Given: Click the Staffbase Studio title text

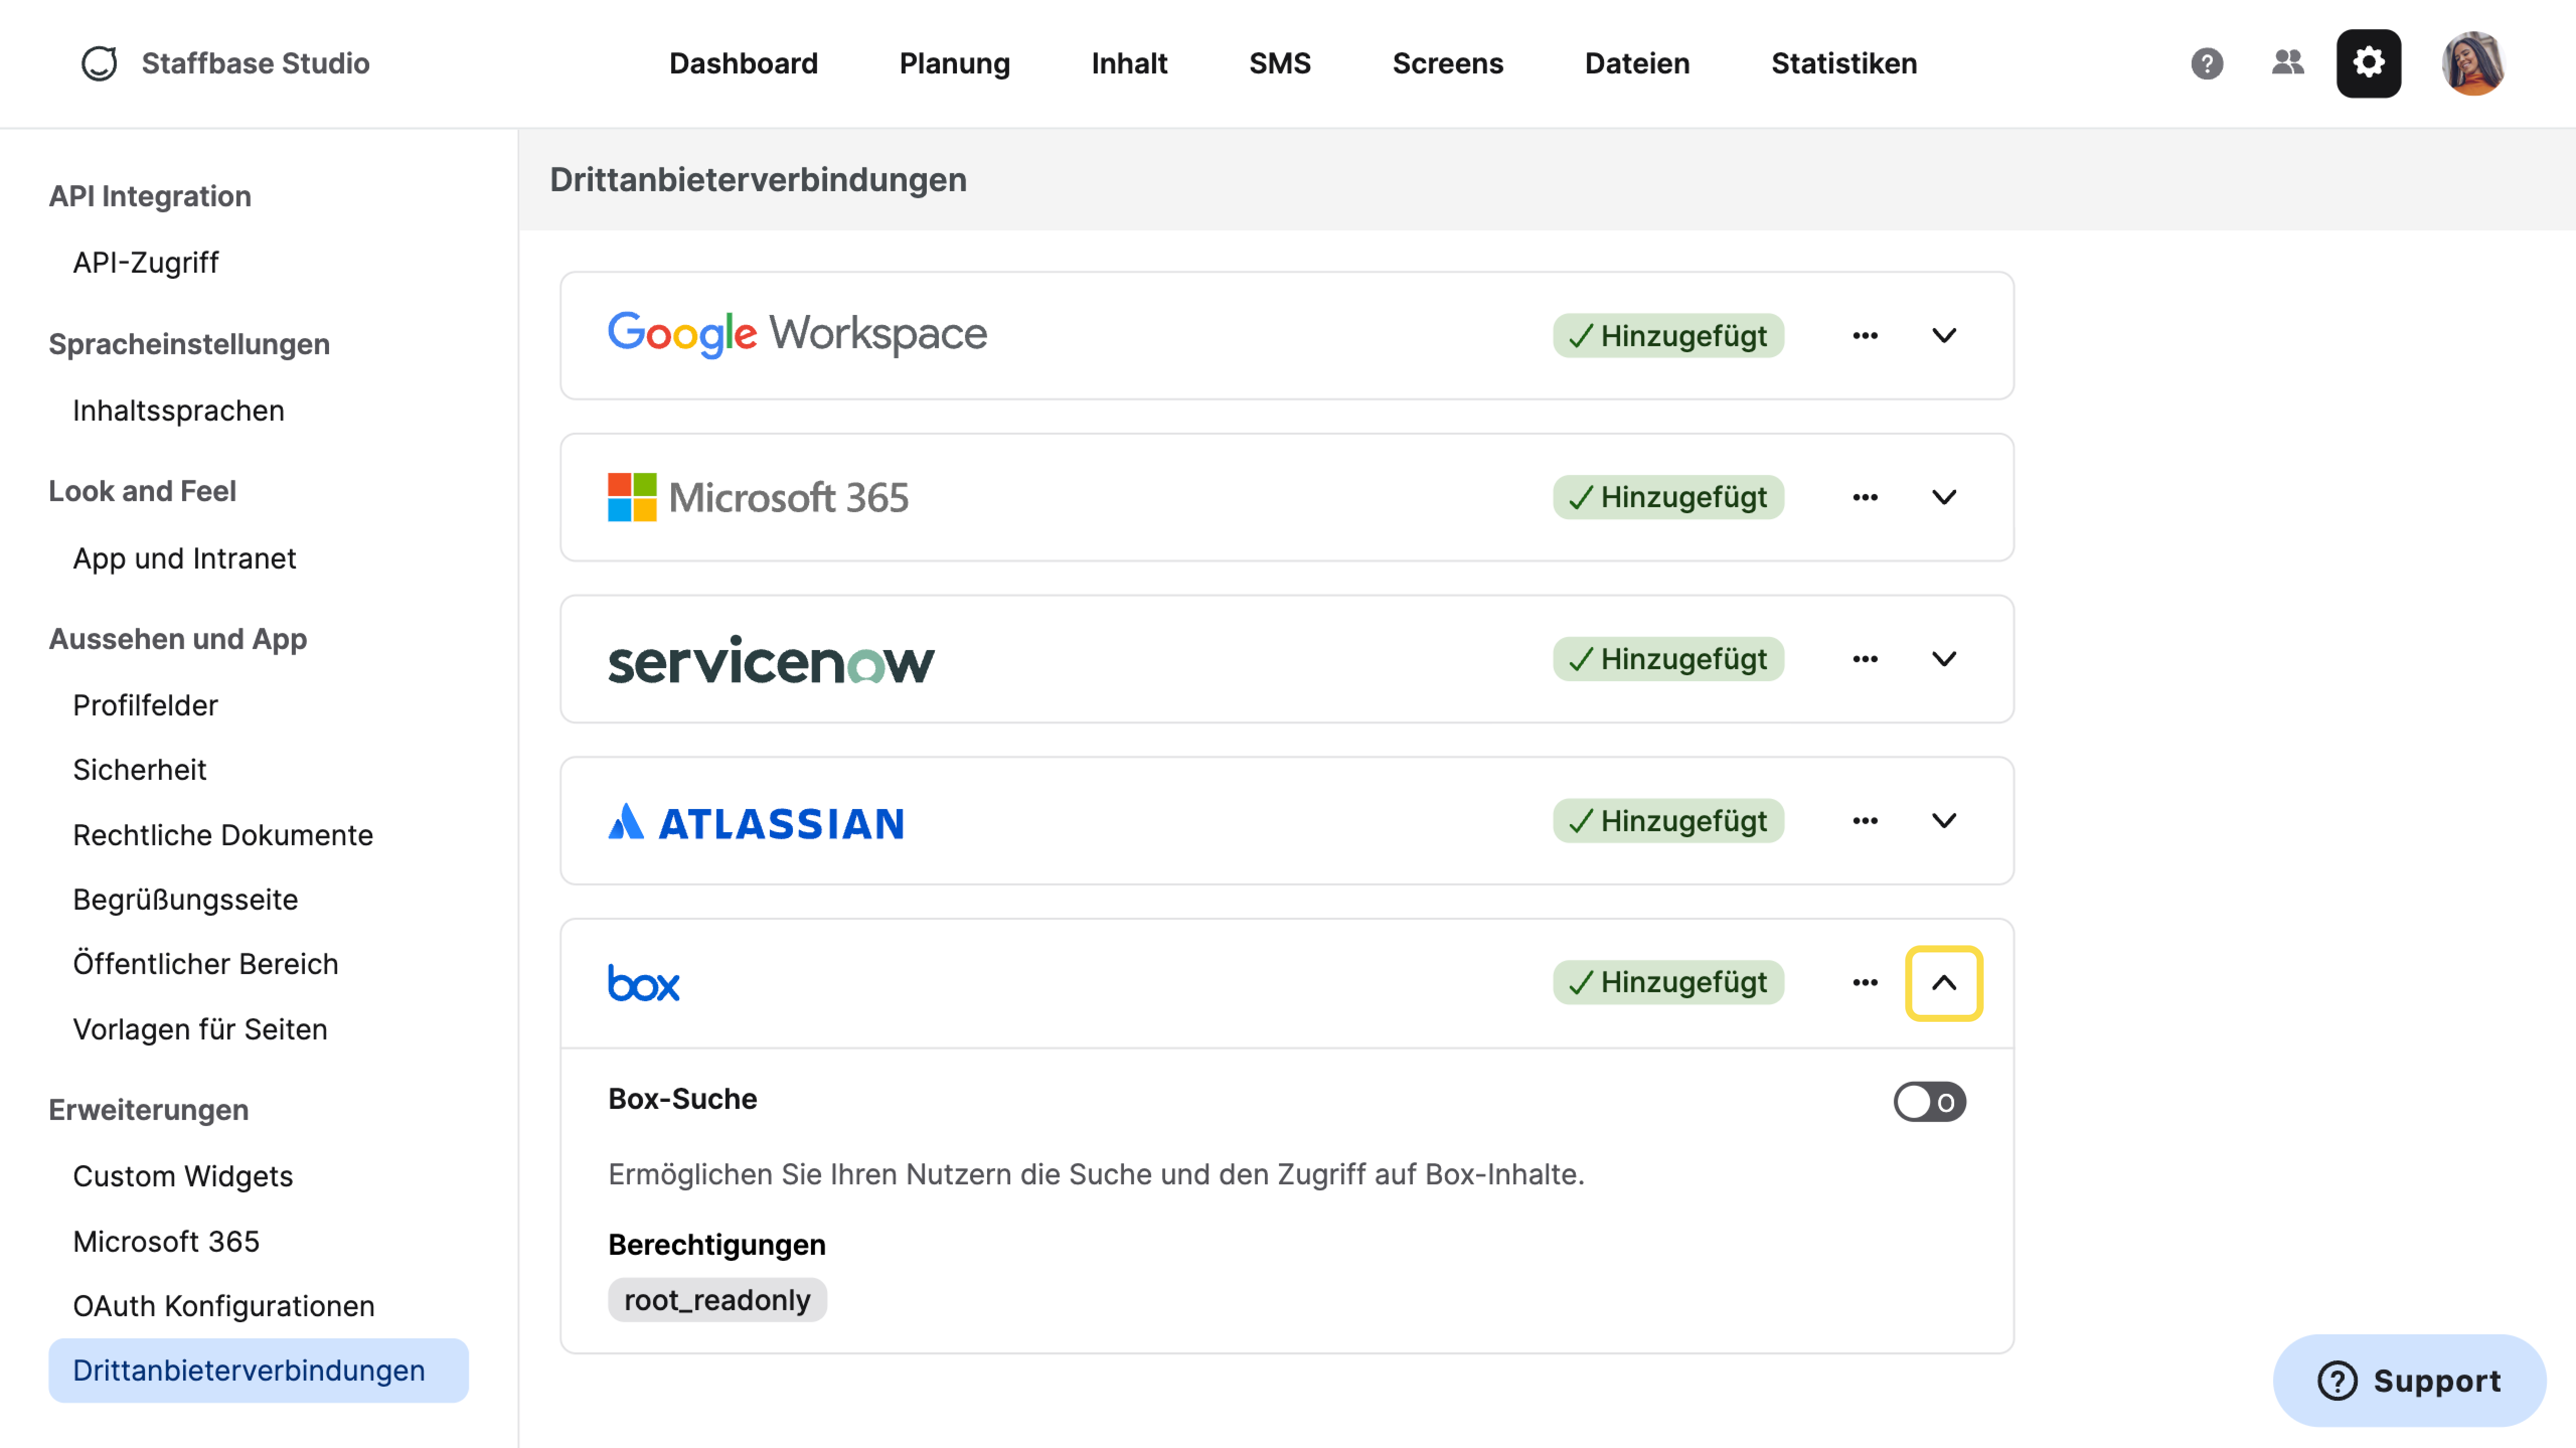Looking at the screenshot, I should coord(255,63).
